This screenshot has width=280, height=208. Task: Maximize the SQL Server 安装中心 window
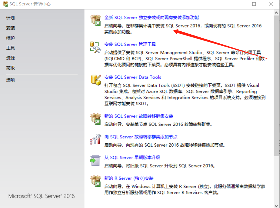click(x=254, y=4)
